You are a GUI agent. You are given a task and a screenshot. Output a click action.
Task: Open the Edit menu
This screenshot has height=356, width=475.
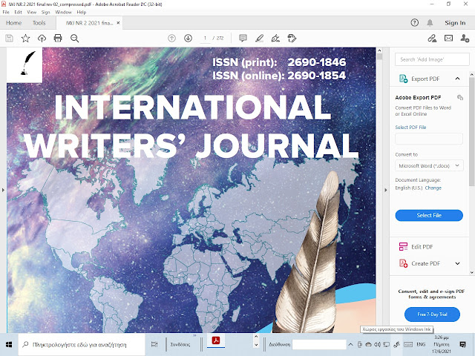18,12
